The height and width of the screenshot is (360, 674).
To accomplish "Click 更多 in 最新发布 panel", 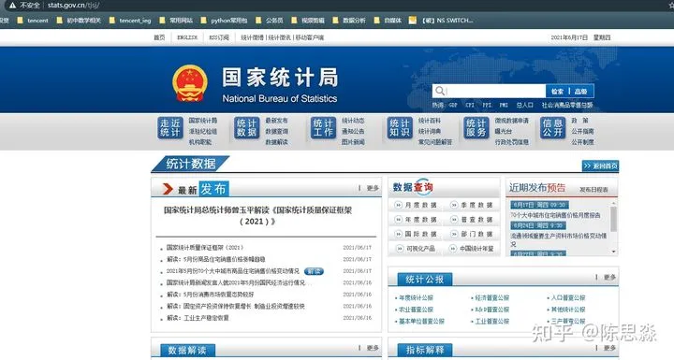I will tap(373, 188).
